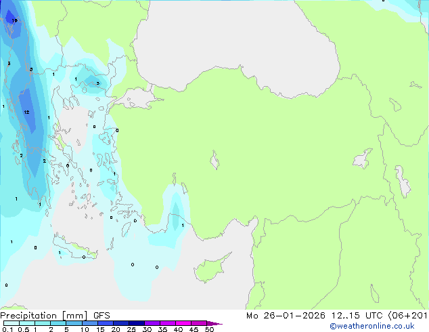Pick the 0.5–1 mm legend color box
This screenshot has width=429, height=332.
point(27,323)
